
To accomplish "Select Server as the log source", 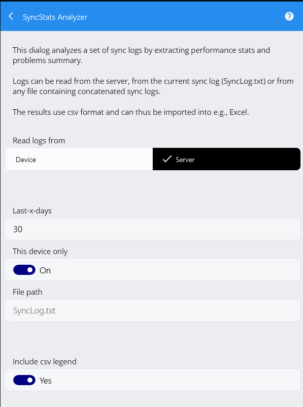I will [226, 159].
